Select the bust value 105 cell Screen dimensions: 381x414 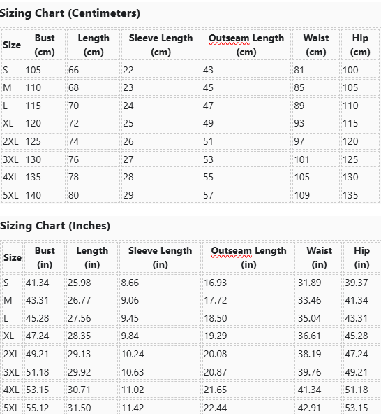coord(45,70)
